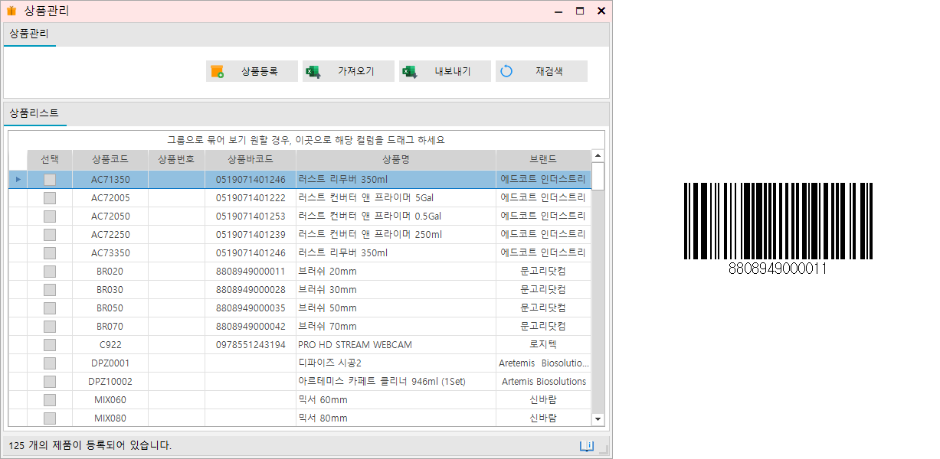Image resolution: width=940 pixels, height=459 pixels.
Task: Check the box for row AC71350
Action: (50, 180)
